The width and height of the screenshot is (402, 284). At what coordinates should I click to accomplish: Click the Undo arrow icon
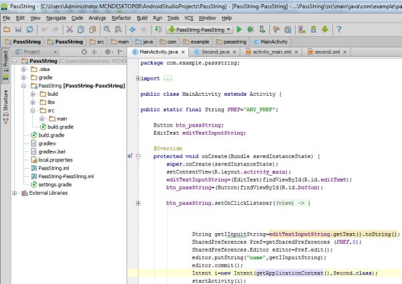(44, 29)
